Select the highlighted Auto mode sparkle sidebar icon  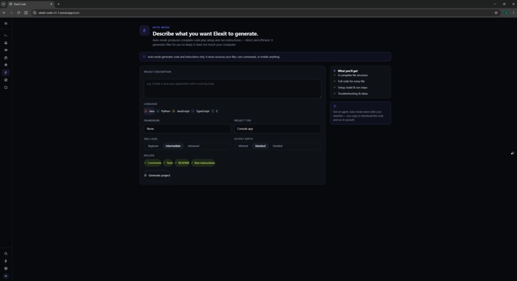point(6,72)
